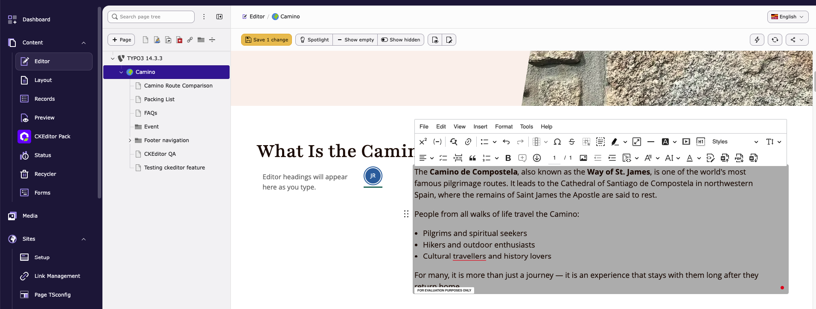Open the Tools menu
Image resolution: width=816 pixels, height=309 pixels.
coord(527,127)
